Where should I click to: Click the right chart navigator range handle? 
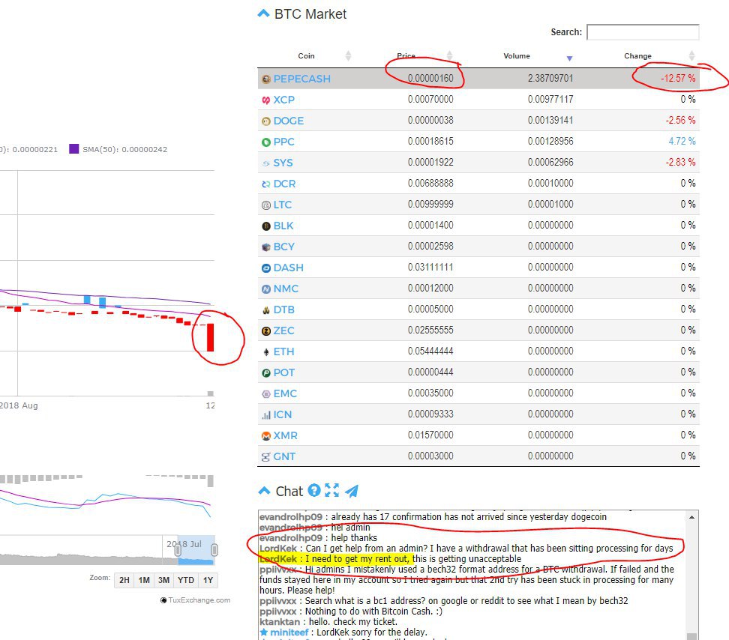214,550
